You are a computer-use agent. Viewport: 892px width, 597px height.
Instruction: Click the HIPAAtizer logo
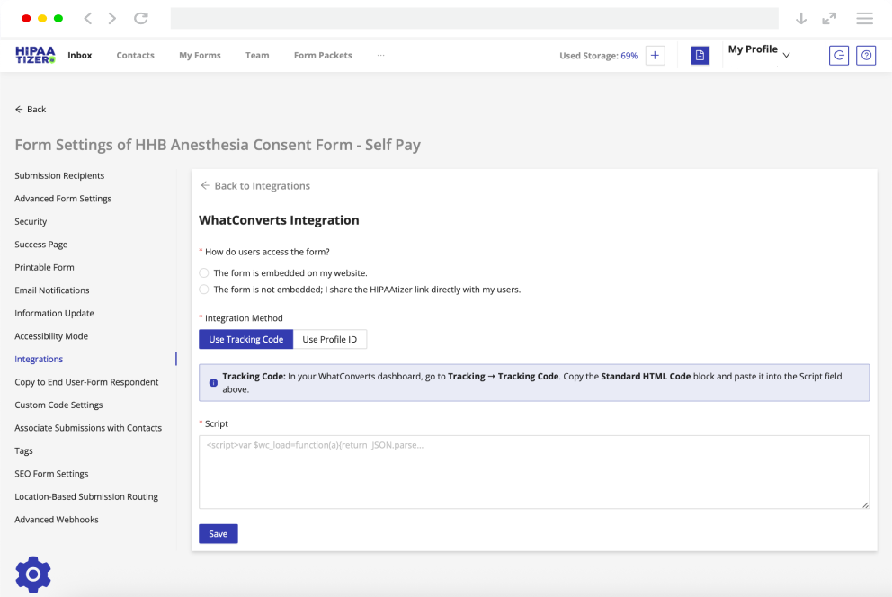coord(35,55)
